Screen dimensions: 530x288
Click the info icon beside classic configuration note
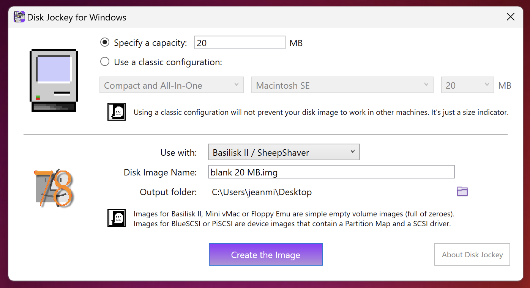[x=117, y=112]
